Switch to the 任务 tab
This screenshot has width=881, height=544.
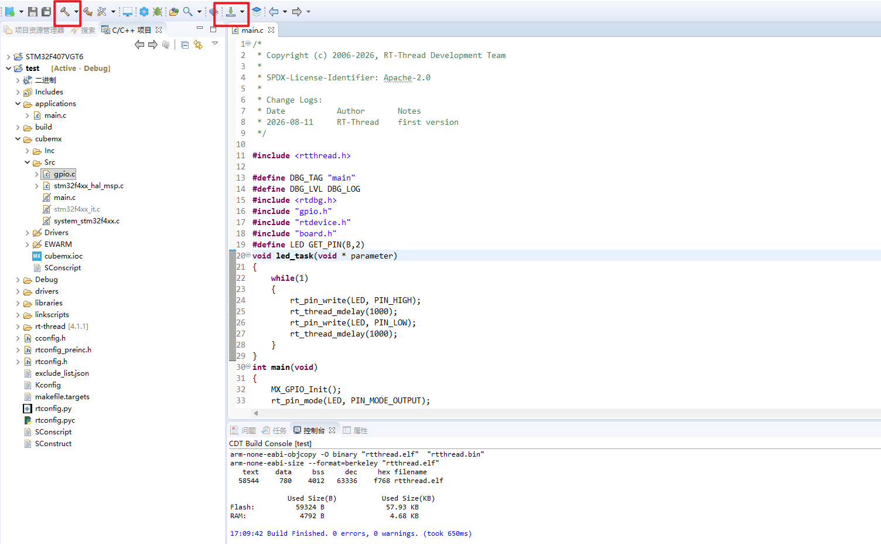tap(274, 430)
